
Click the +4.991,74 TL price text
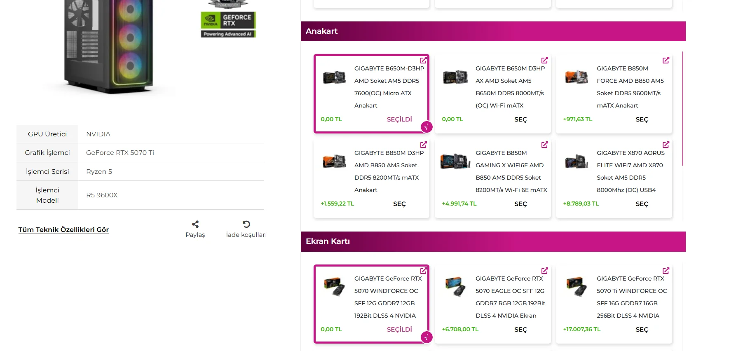click(459, 204)
